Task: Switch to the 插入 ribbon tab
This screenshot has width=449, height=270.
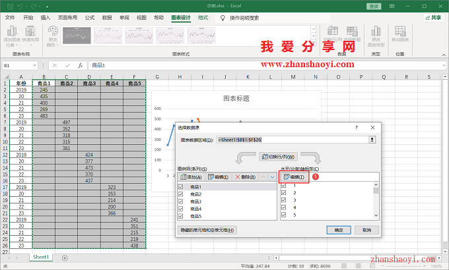Action: click(46, 18)
